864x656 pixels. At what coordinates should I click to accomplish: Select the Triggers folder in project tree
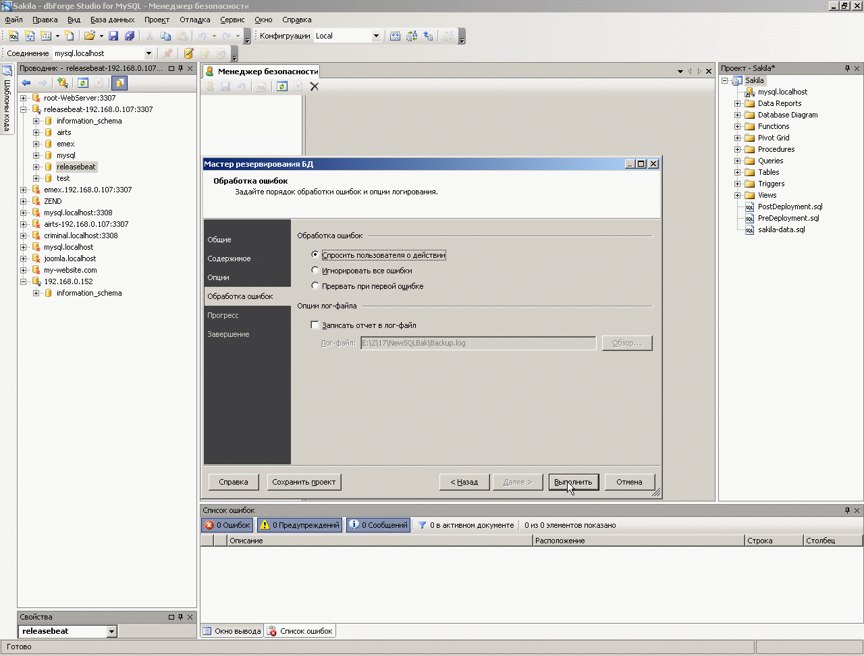[771, 184]
